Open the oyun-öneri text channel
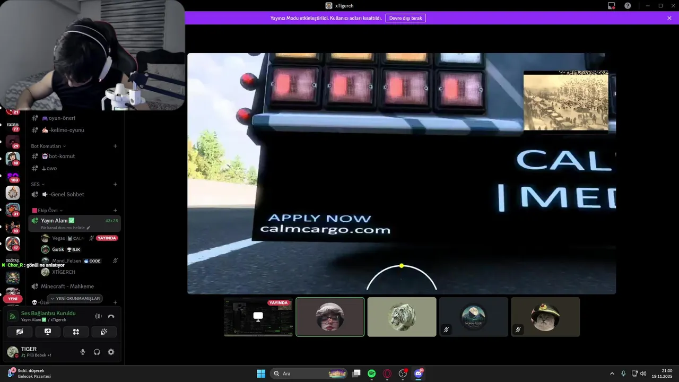 point(74,118)
